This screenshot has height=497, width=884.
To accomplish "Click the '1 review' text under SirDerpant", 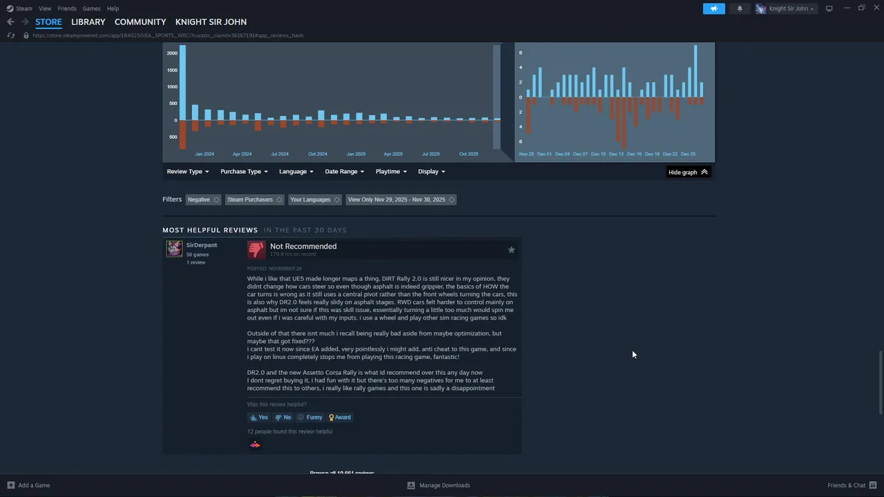I will tap(196, 262).
